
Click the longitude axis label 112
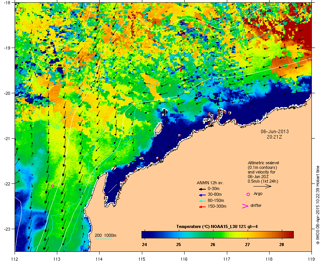[15, 259]
